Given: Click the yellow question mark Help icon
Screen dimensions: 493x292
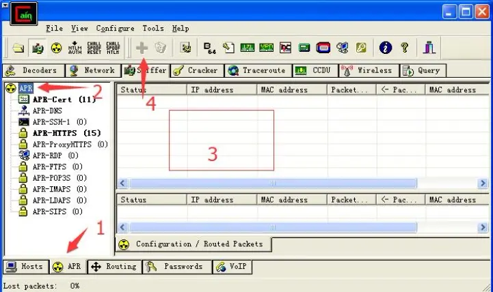Looking at the screenshot, I should [x=405, y=48].
